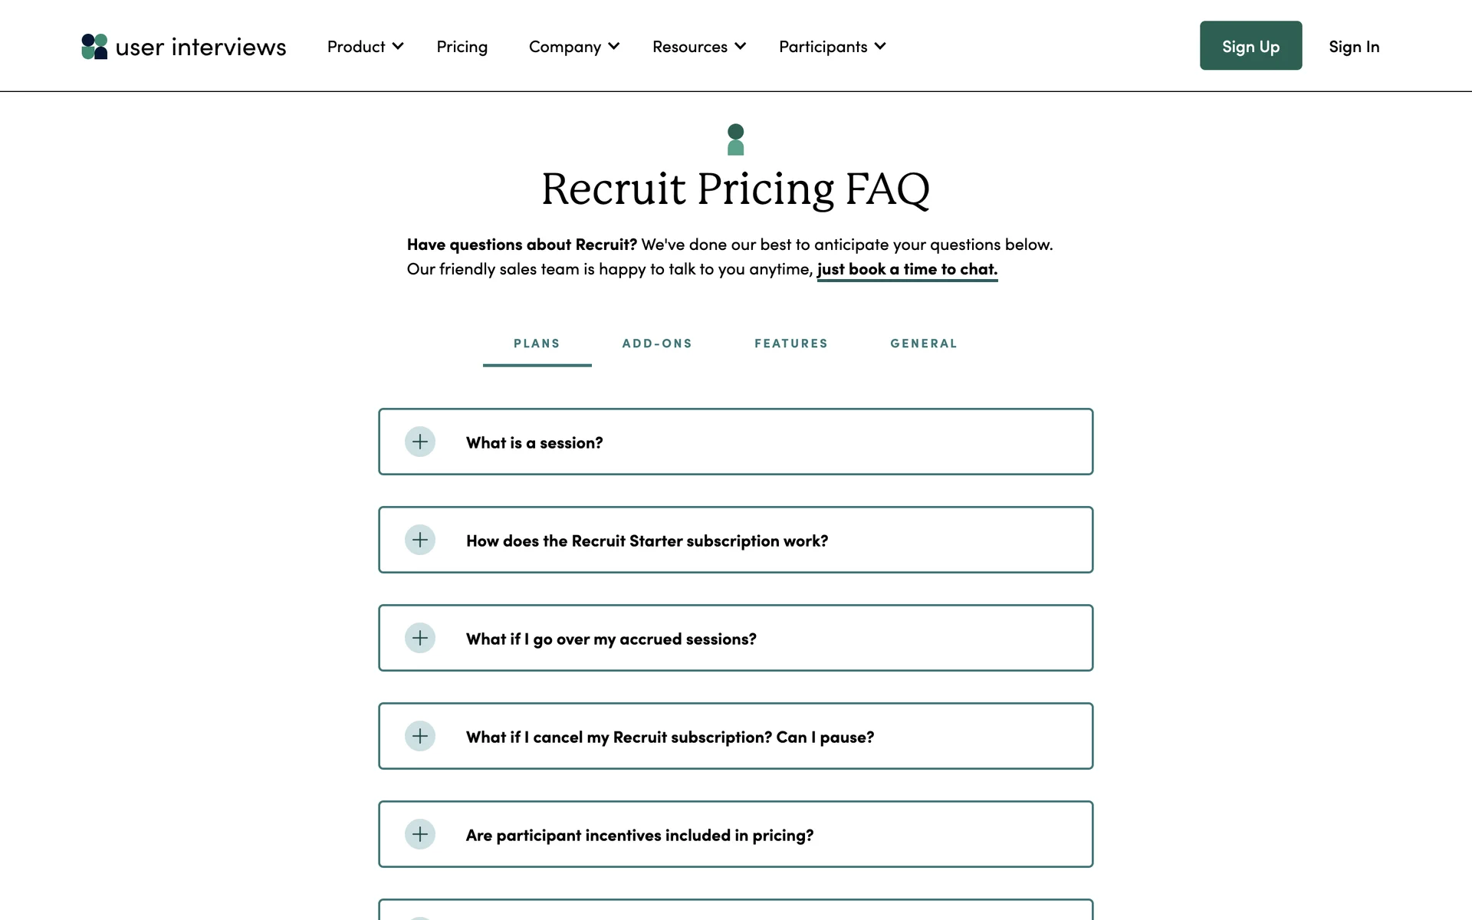
Task: Click plus icon beside 'What is a session?'
Action: pyautogui.click(x=420, y=442)
